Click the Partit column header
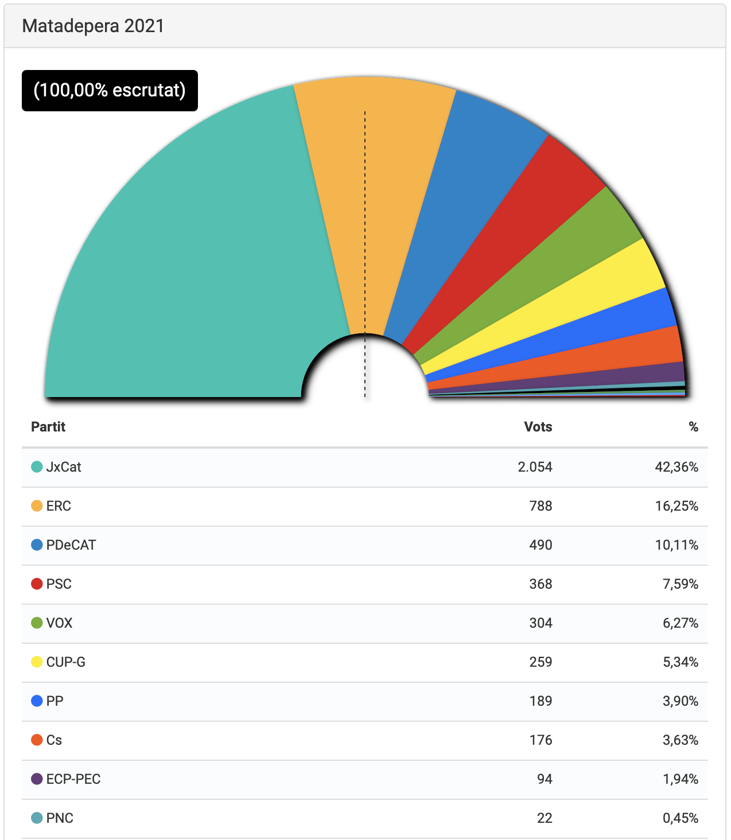Screen dimensions: 731x840 48,427
